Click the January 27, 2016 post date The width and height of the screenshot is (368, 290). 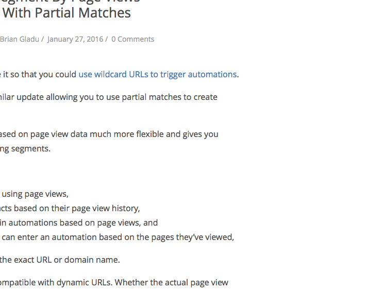[75, 39]
